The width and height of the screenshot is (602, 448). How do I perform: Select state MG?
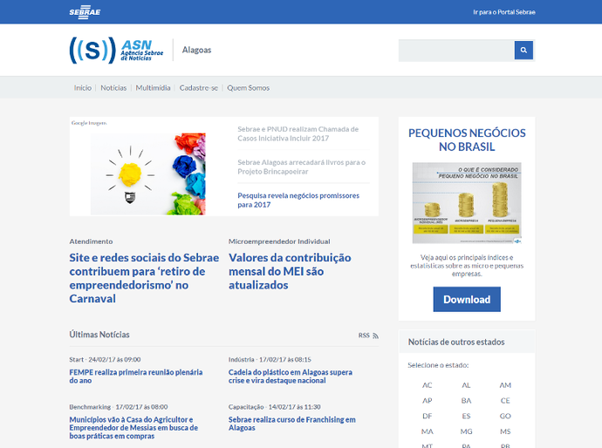[466, 431]
